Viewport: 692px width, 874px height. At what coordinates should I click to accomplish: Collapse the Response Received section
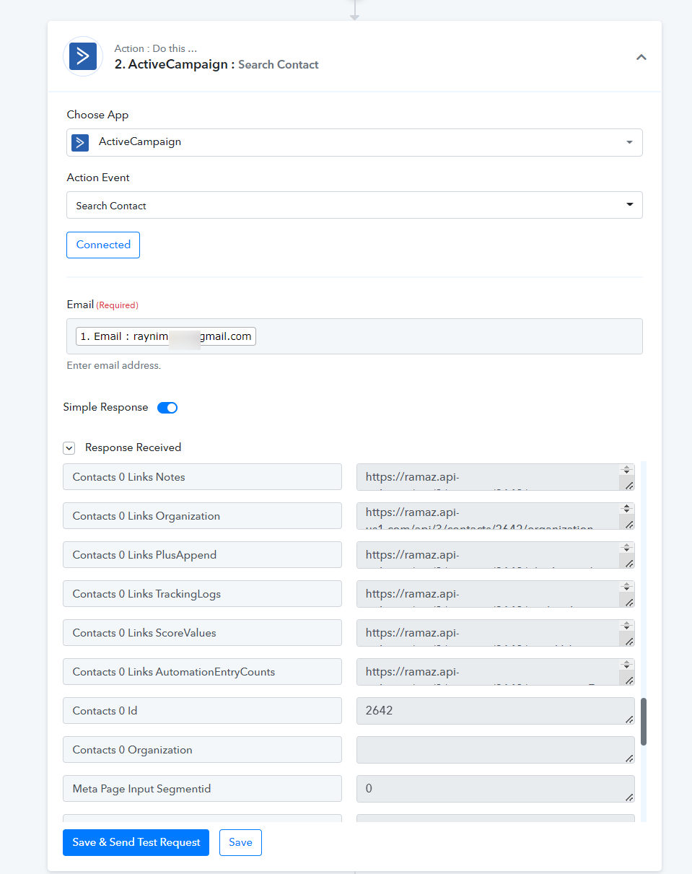point(69,448)
